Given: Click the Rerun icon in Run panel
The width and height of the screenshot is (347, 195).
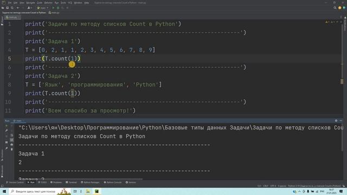Looking at the screenshot, I should (x=7, y=126).
